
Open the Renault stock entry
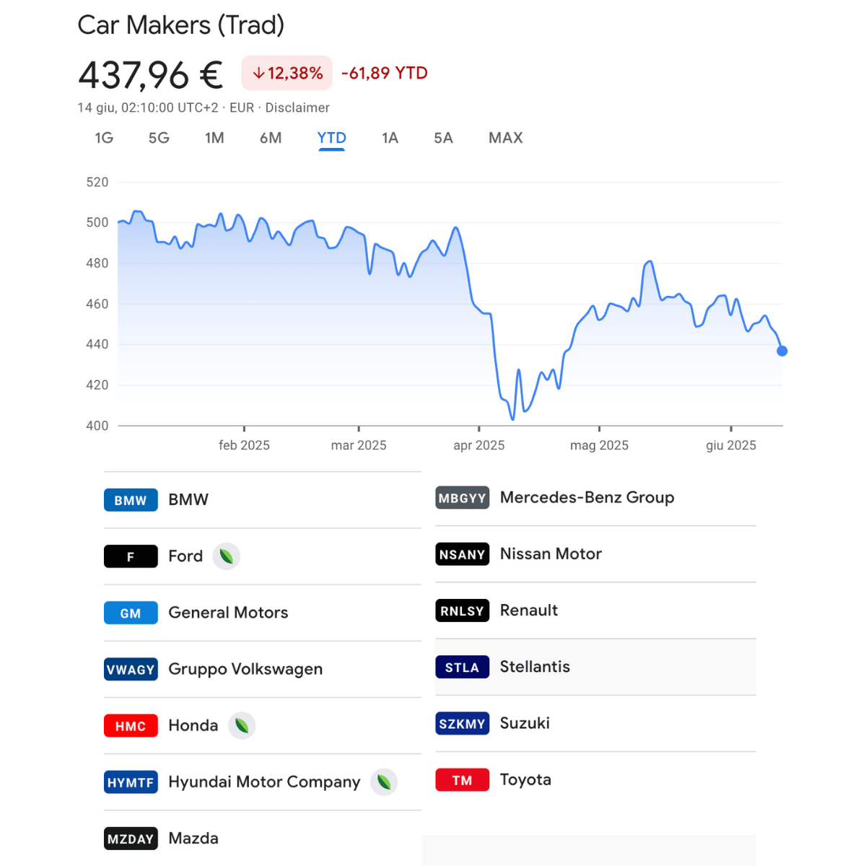pyautogui.click(x=595, y=611)
